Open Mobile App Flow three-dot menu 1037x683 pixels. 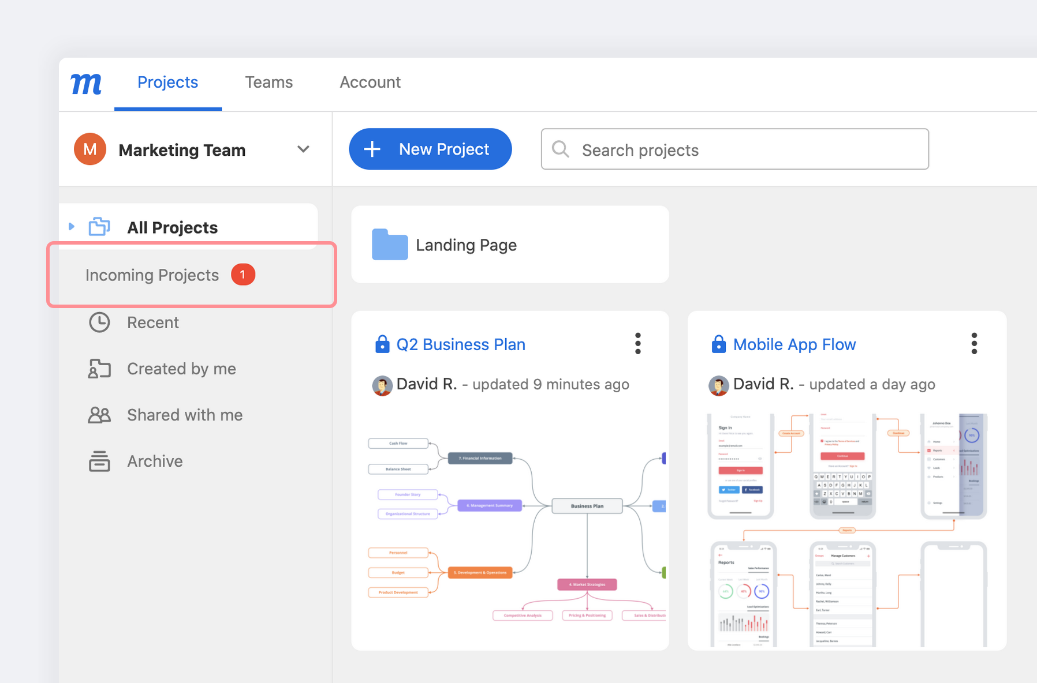pyautogui.click(x=974, y=343)
